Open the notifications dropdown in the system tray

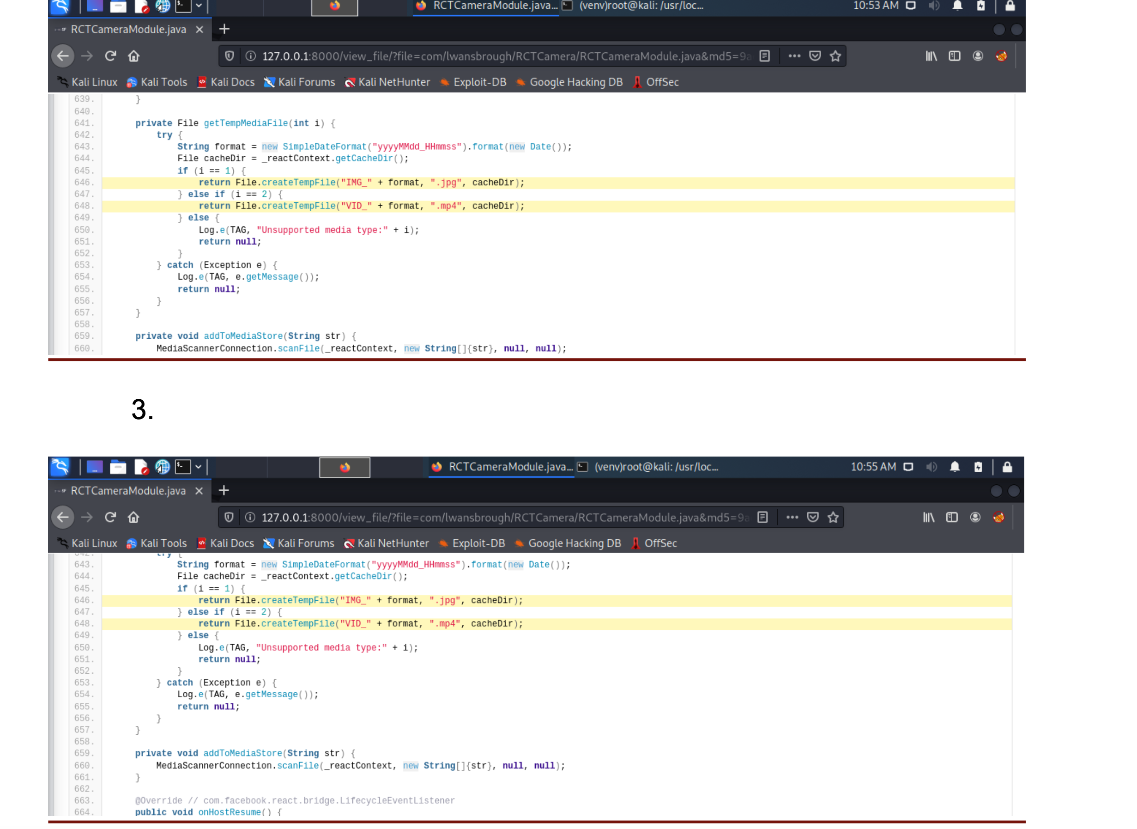956,6
